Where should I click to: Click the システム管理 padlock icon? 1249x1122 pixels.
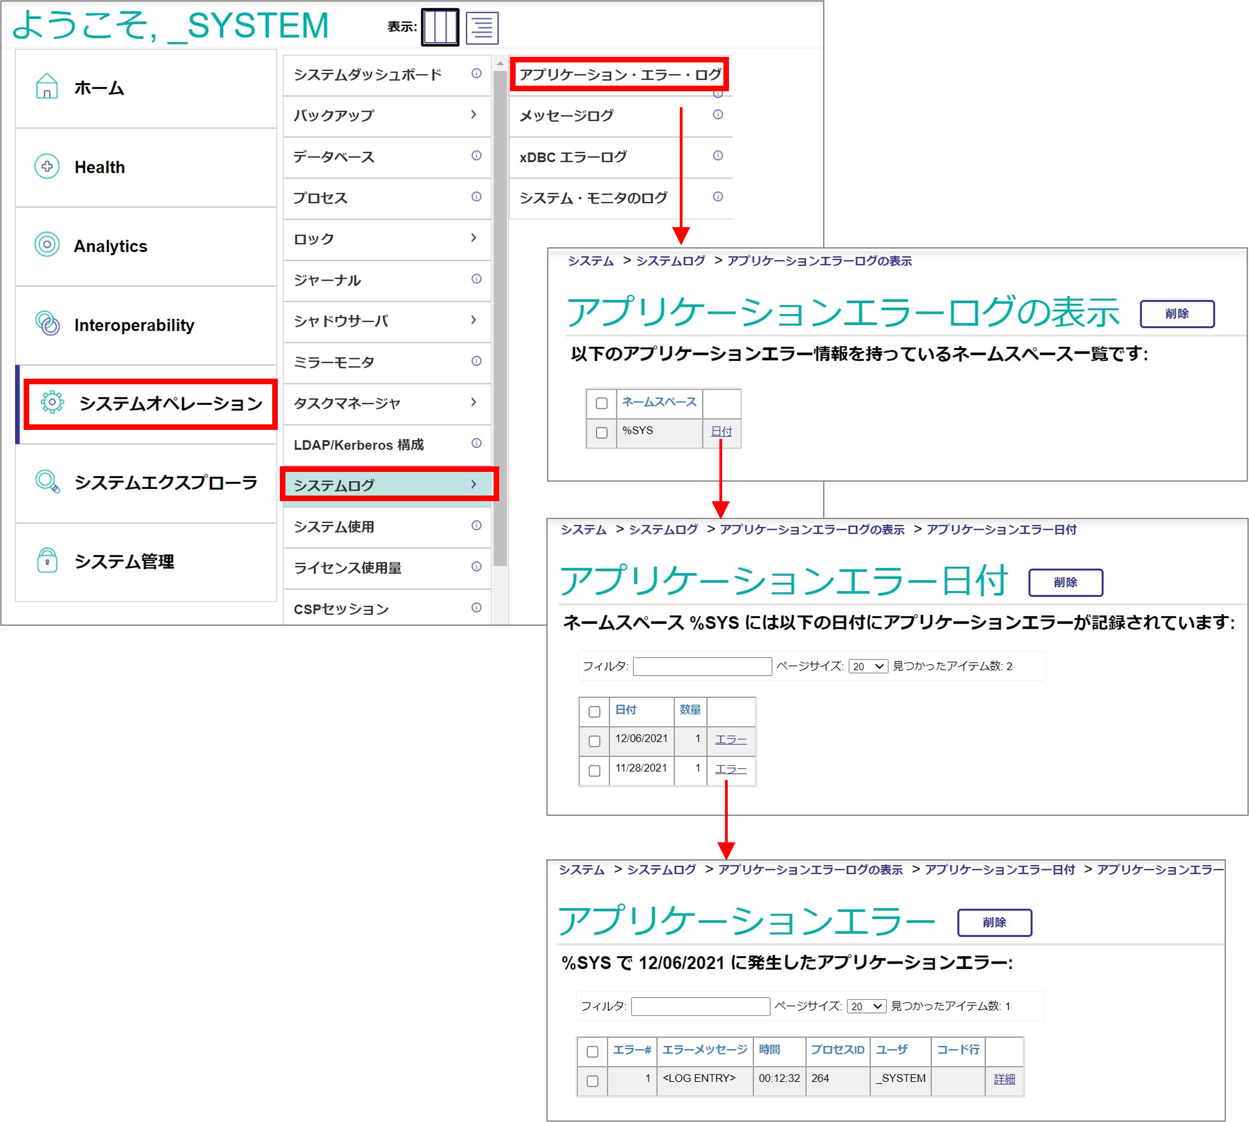[48, 560]
